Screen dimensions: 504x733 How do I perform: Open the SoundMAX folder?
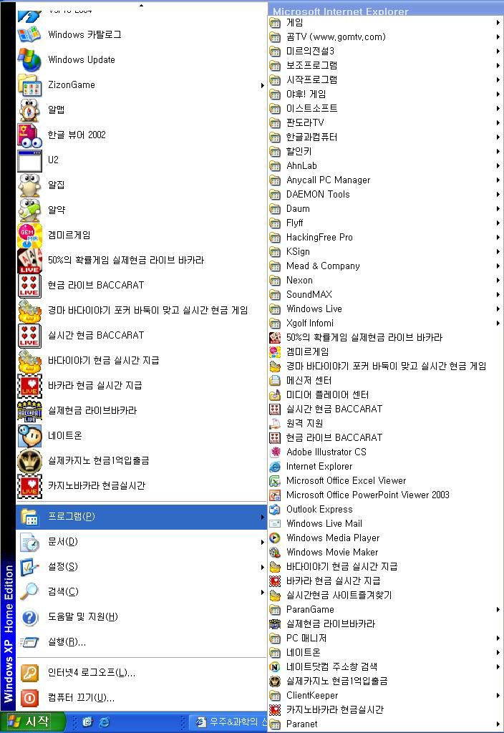point(385,294)
